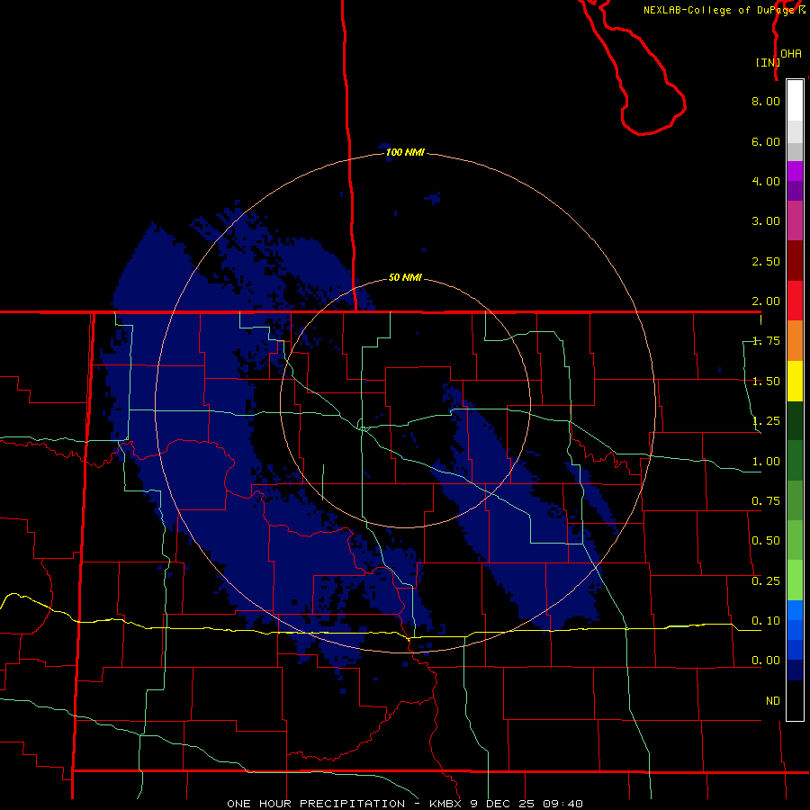Click the 50 NMI range ring label

coord(405,278)
